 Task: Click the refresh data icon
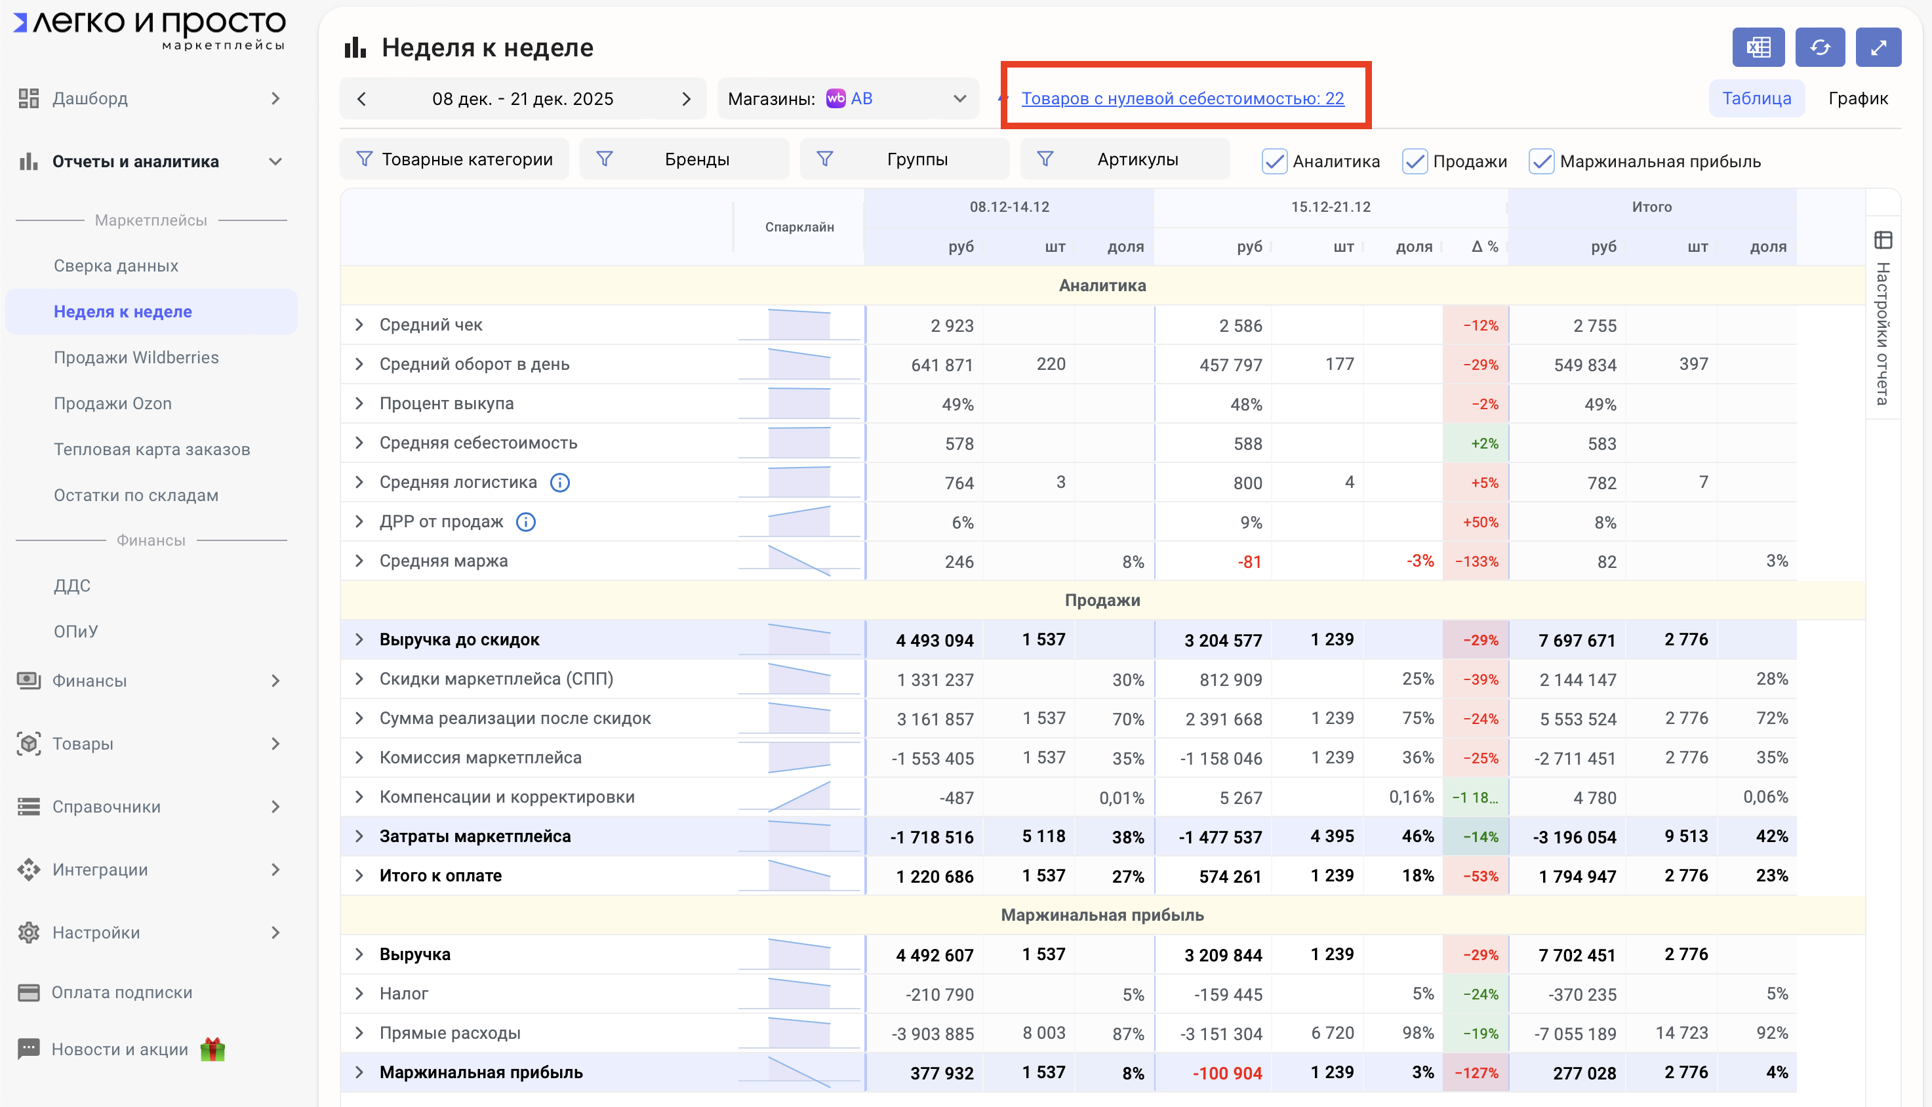pos(1819,48)
